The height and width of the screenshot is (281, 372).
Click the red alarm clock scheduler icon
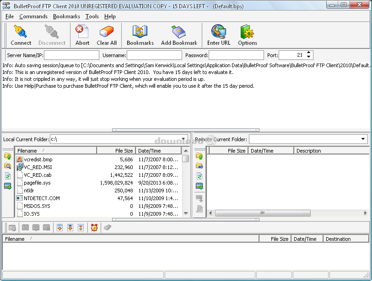(x=94, y=228)
